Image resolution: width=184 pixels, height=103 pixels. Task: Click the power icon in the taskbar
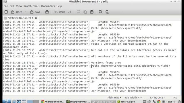179,102
